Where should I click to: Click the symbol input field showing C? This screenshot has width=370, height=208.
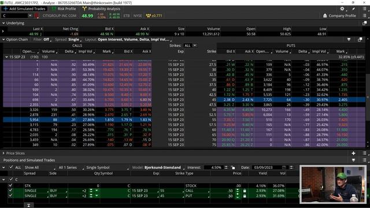[x=14, y=16]
